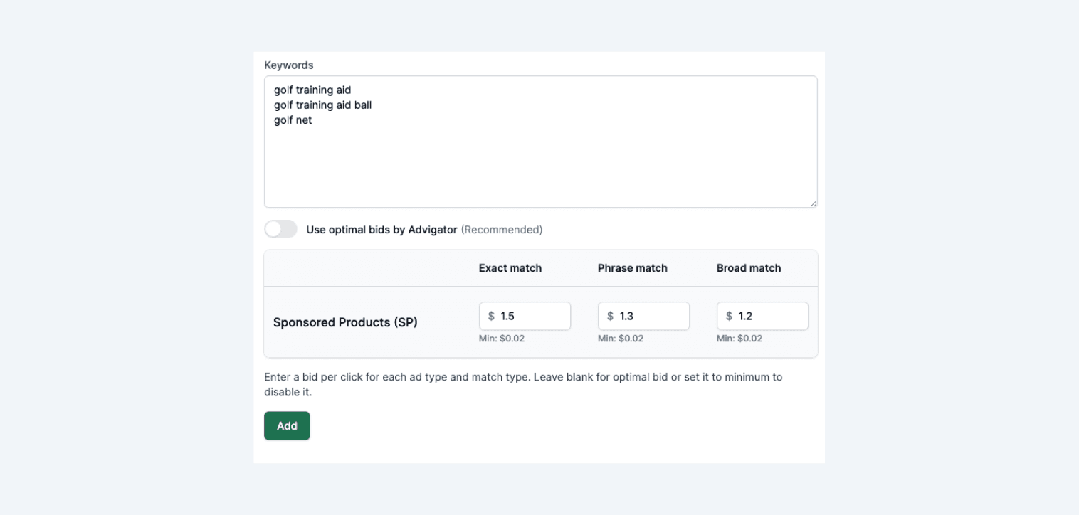The height and width of the screenshot is (515, 1079).
Task: Click the keywords textarea resize handle
Action: [813, 203]
